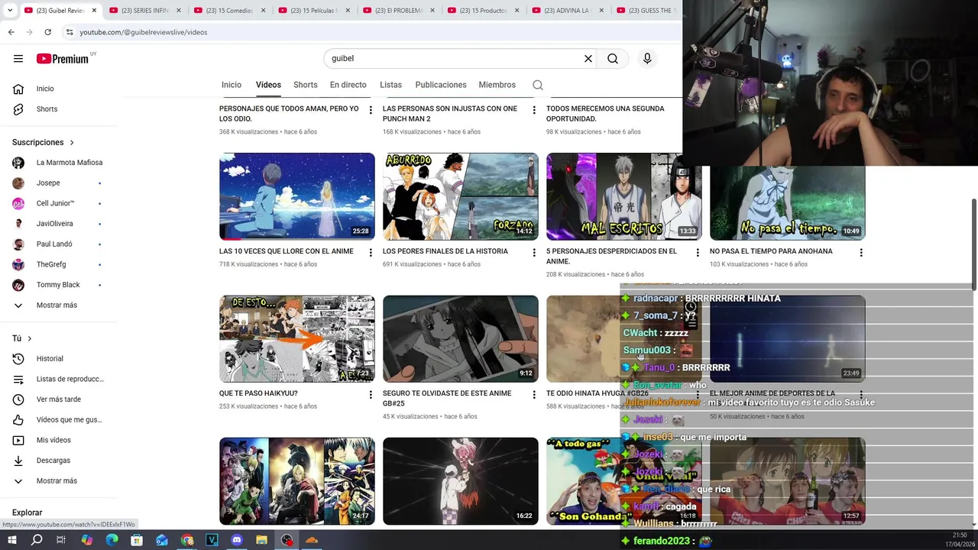Play the MAL ESCRITOS thumbnail video
The width and height of the screenshot is (978, 550).
[x=623, y=196]
